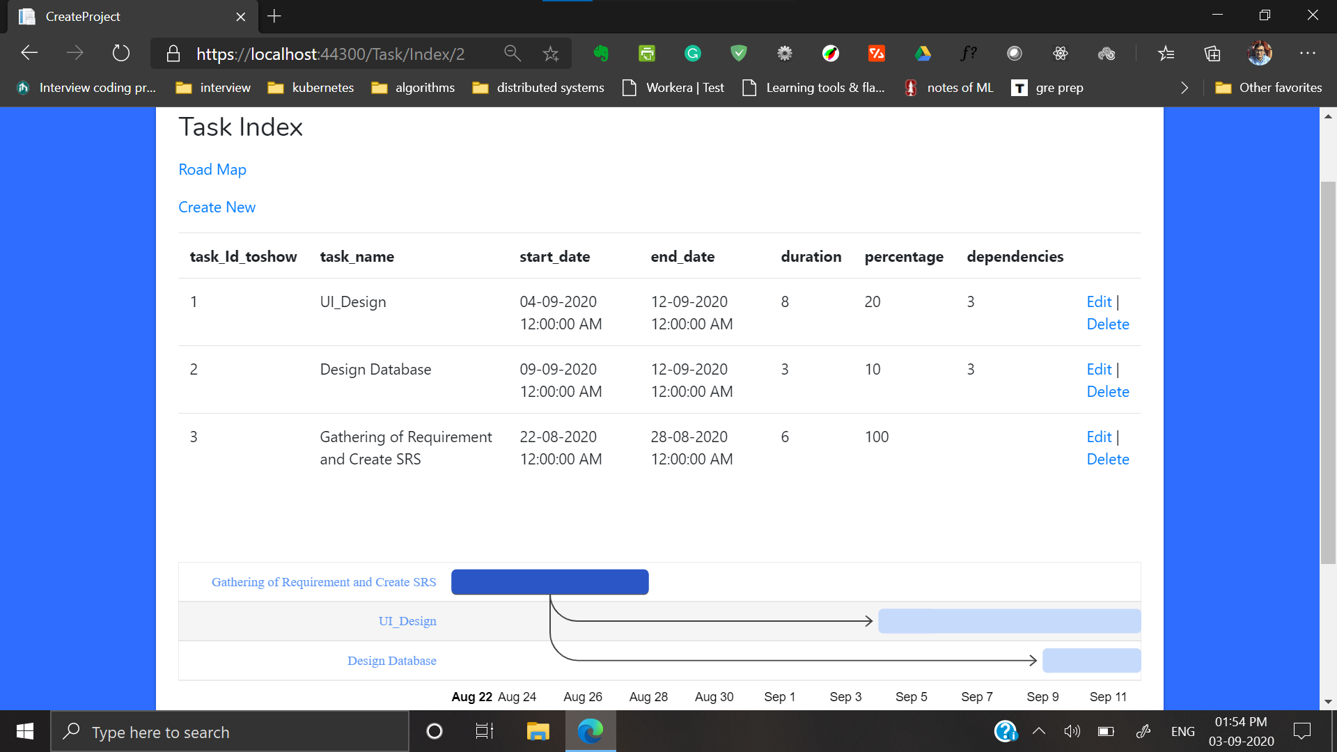Open browser Settings and more menu
The width and height of the screenshot is (1337, 752).
point(1307,54)
